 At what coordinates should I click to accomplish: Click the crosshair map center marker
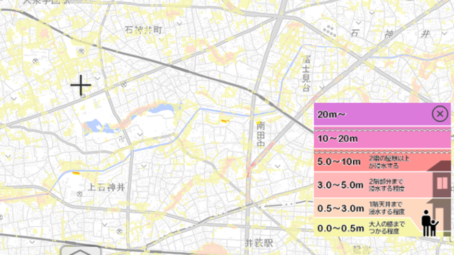coord(81,86)
